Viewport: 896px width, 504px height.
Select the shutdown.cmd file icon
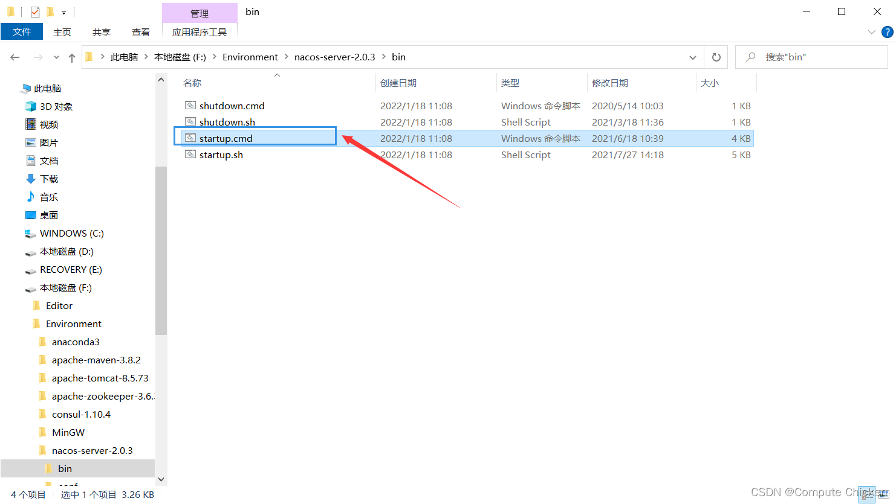(x=190, y=106)
